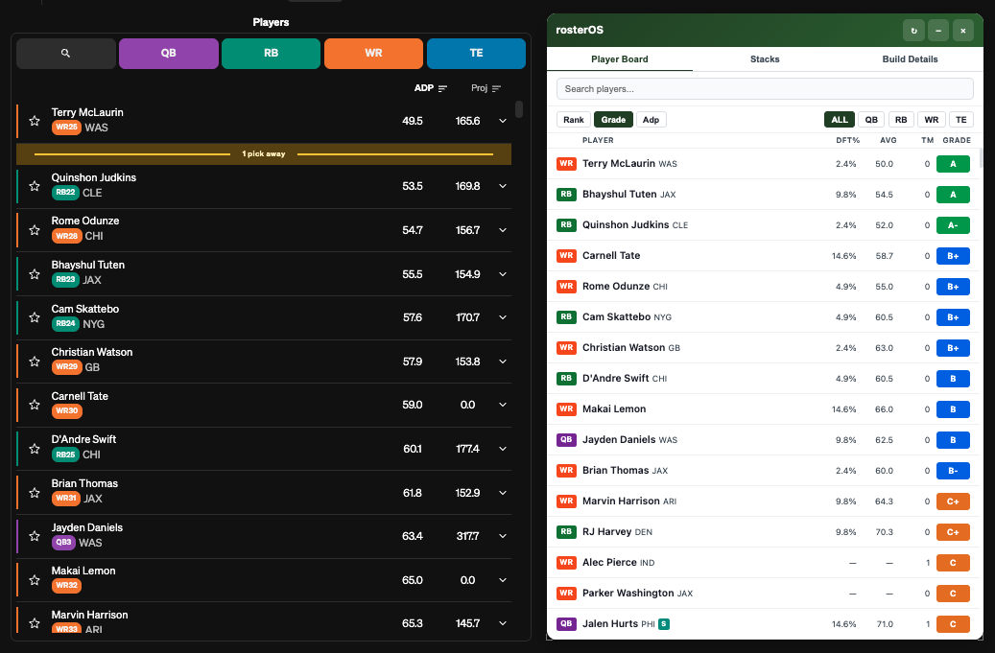Click the AVG column header
Screen dimensions: 995x653
[x=888, y=140]
